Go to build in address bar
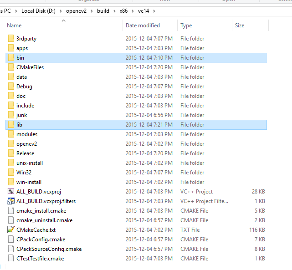The height and width of the screenshot is (270, 292). [103, 11]
